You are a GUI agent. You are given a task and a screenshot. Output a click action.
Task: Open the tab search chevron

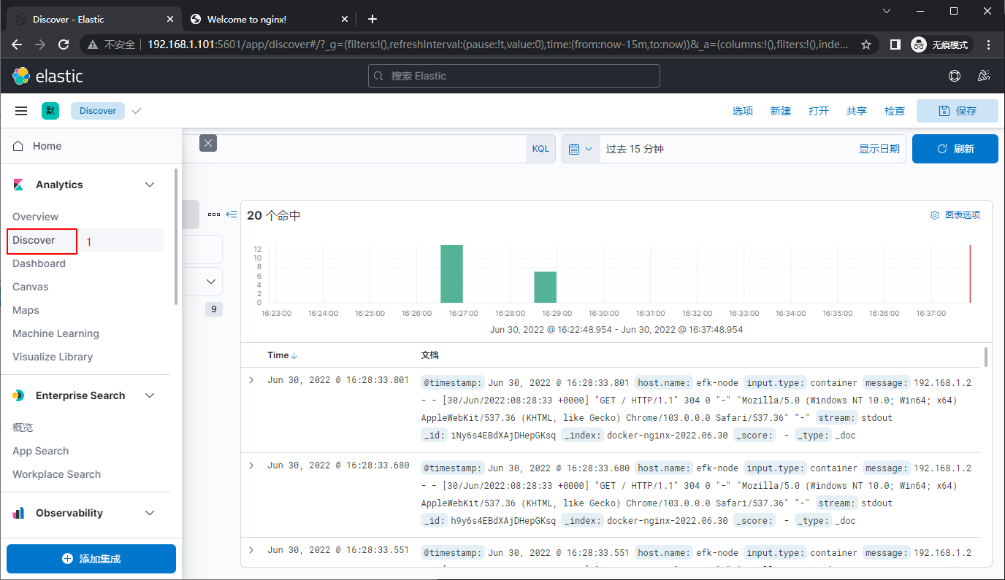pos(887,11)
